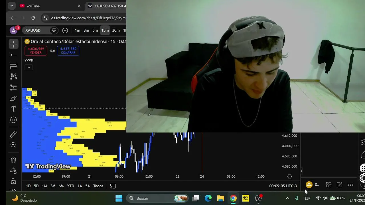Select the 15m timeframe
This screenshot has height=205, width=365.
(x=105, y=30)
